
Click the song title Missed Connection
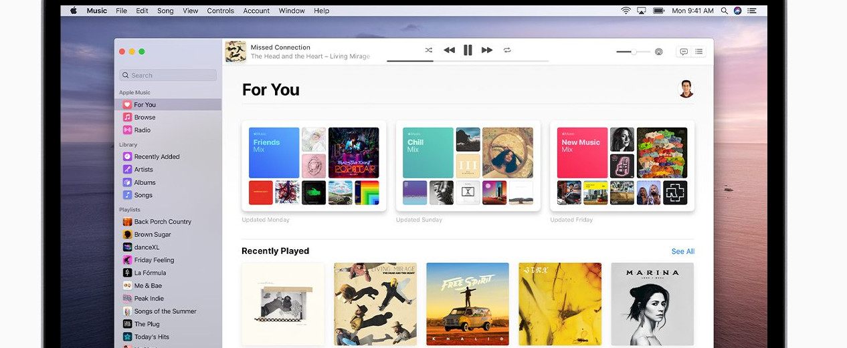pyautogui.click(x=280, y=47)
